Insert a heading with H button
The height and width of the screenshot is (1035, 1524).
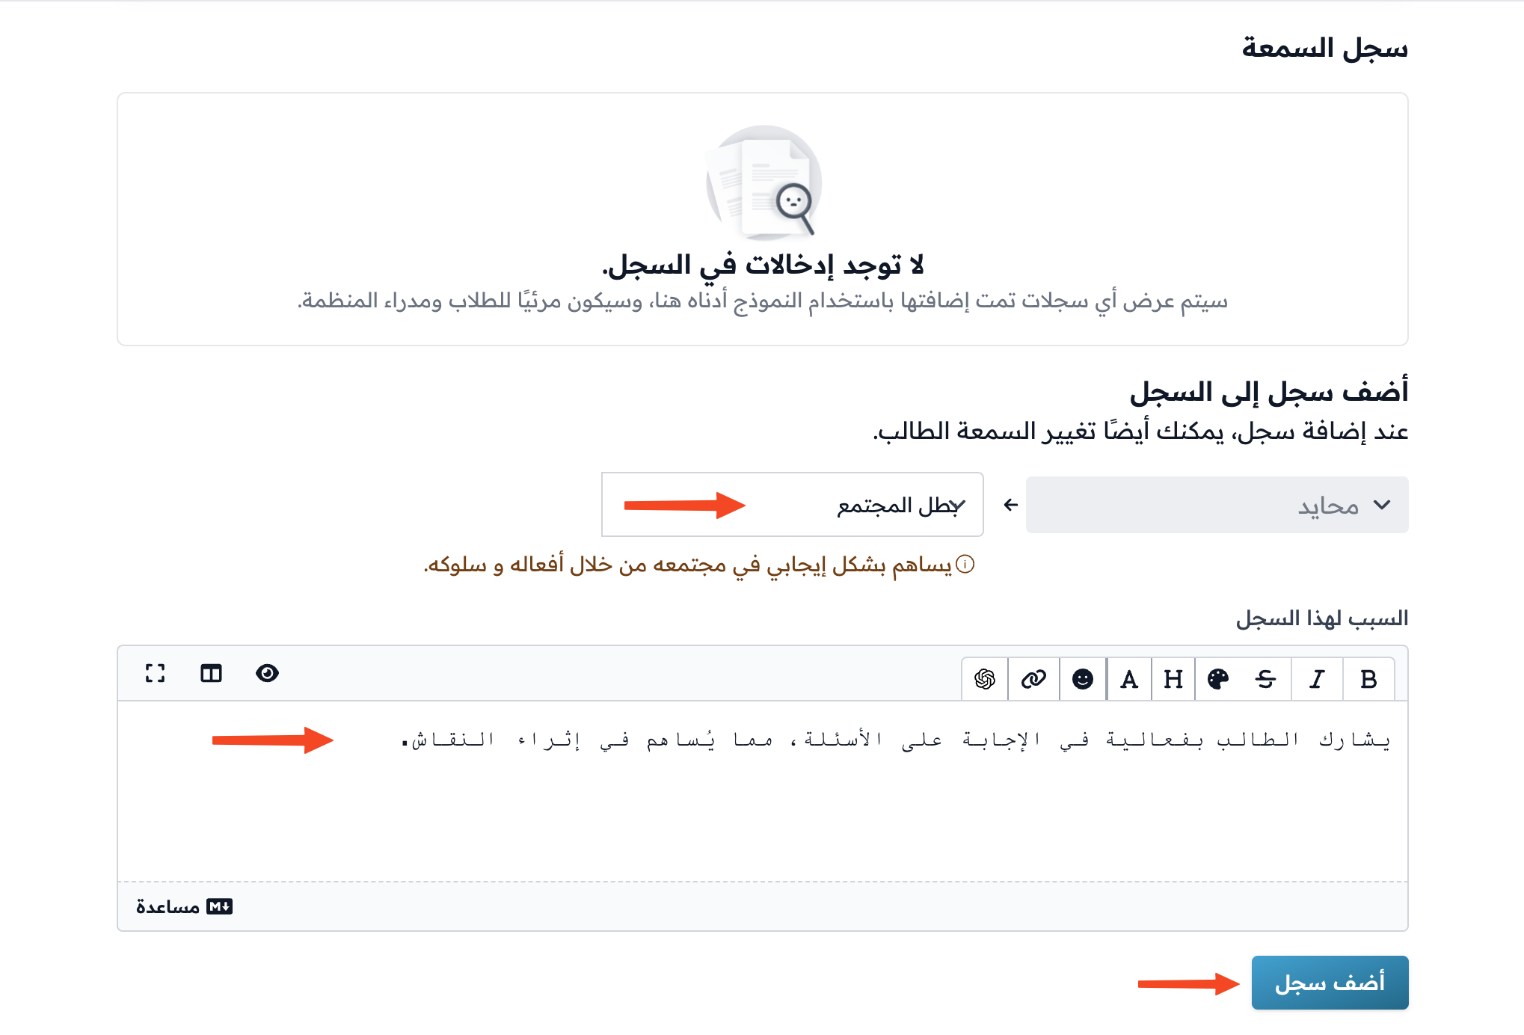[1173, 679]
